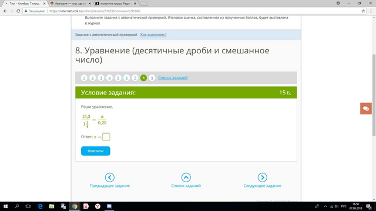Select task number 3 in navigation

(101, 78)
